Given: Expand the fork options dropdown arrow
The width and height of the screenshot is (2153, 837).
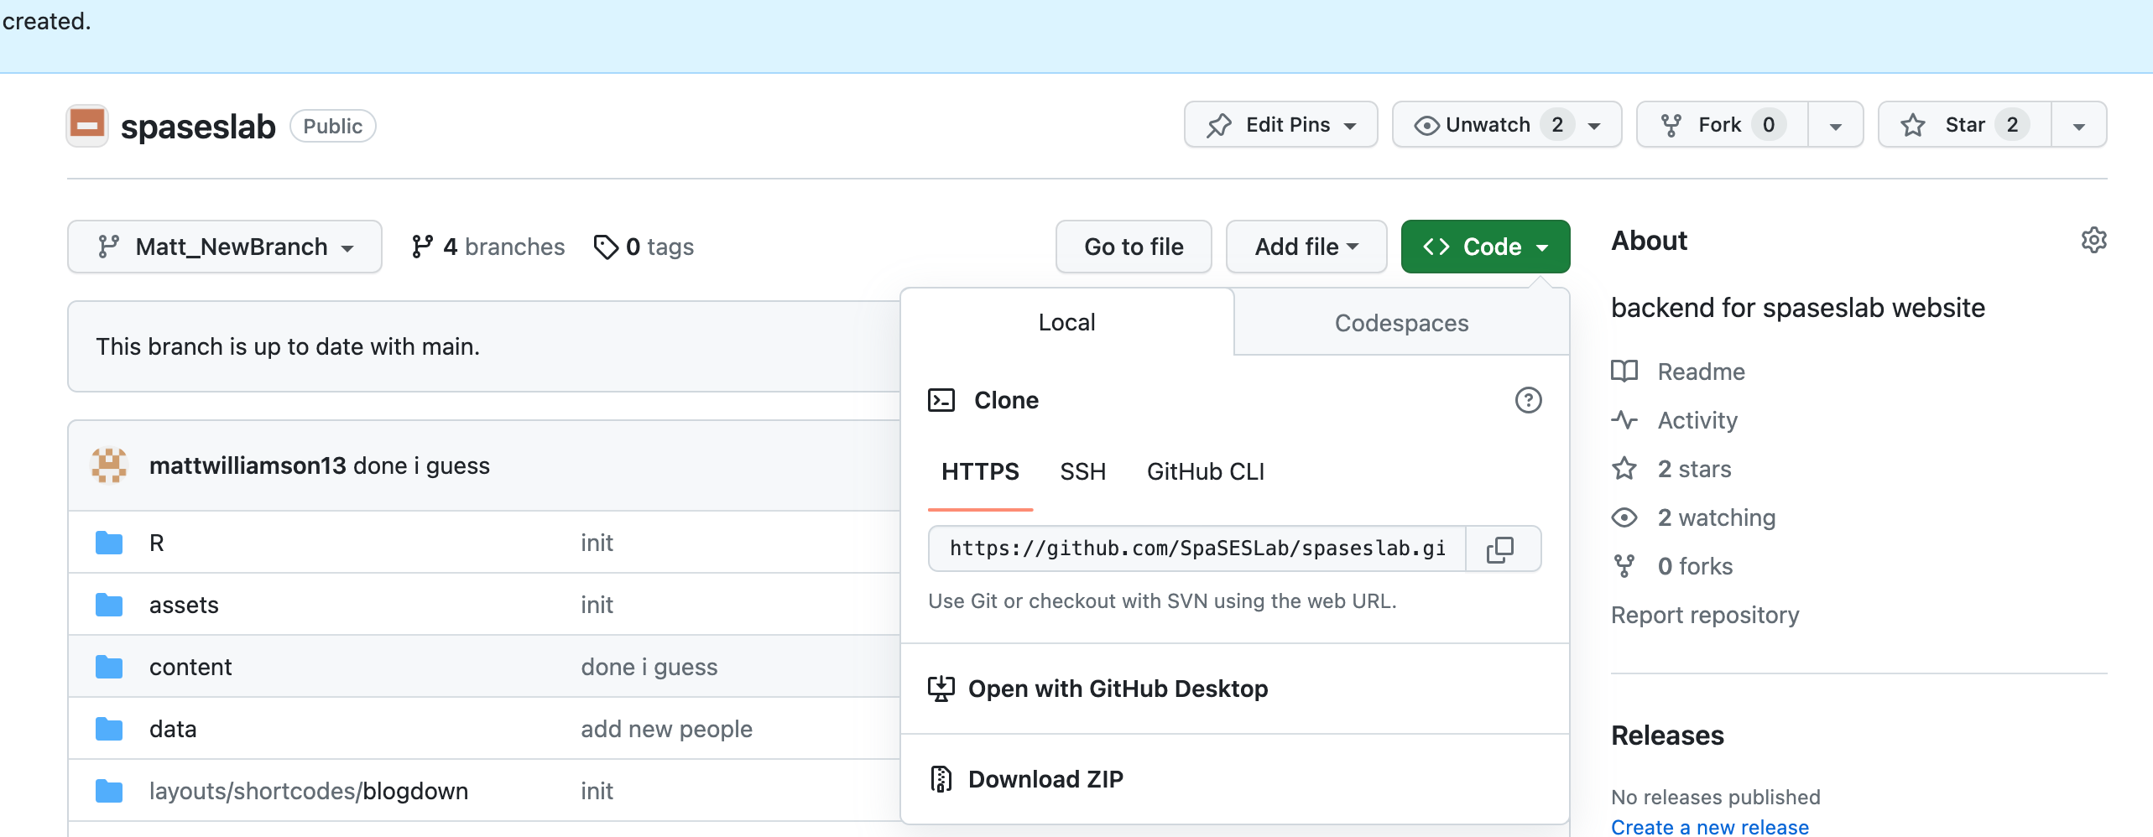Looking at the screenshot, I should point(1835,126).
